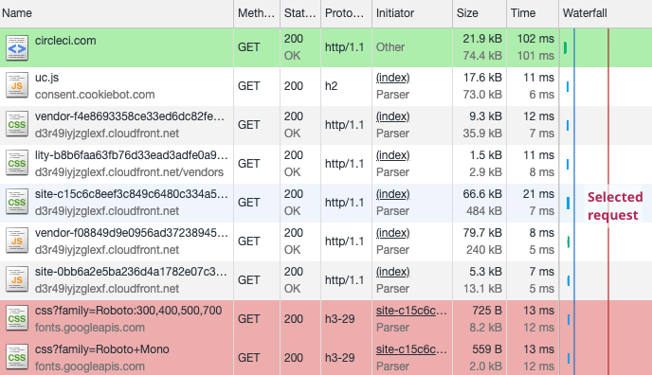Select the site-0bb6a2e5ba236d4a1782e07c3 request
The width and height of the screenshot is (652, 375).
[x=132, y=272]
